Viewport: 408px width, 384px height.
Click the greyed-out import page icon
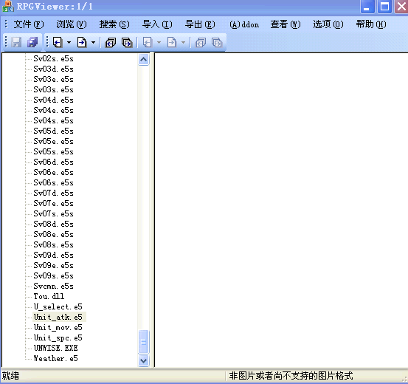(148, 42)
